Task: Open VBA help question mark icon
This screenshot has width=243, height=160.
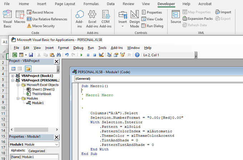Action: tap(137, 55)
